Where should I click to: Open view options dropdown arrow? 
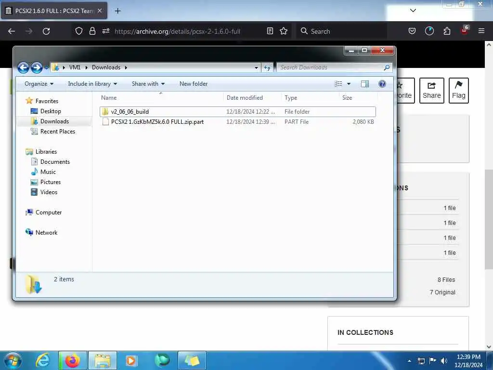349,84
